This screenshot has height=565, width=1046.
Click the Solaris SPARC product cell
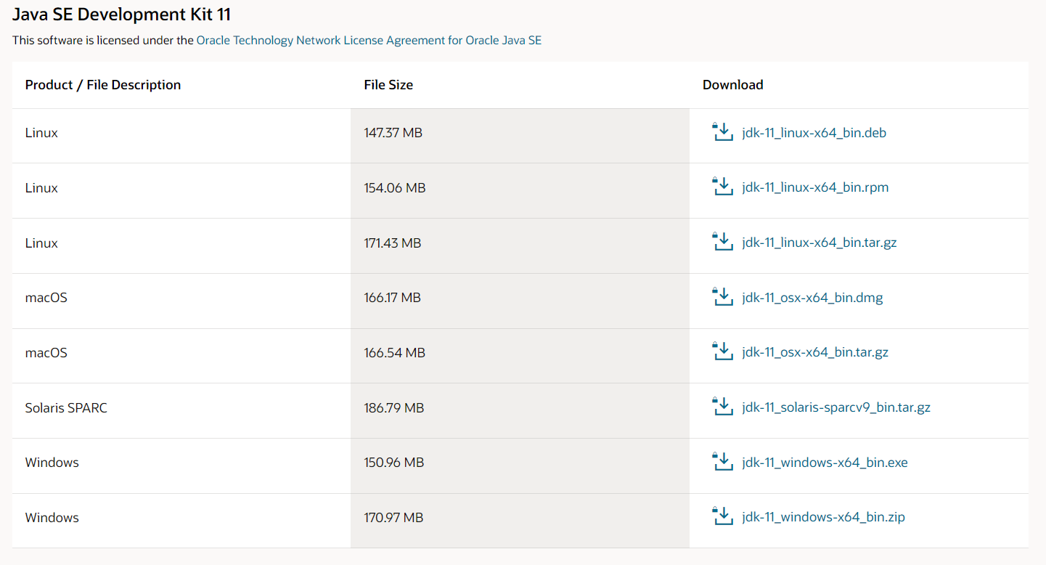coord(181,411)
